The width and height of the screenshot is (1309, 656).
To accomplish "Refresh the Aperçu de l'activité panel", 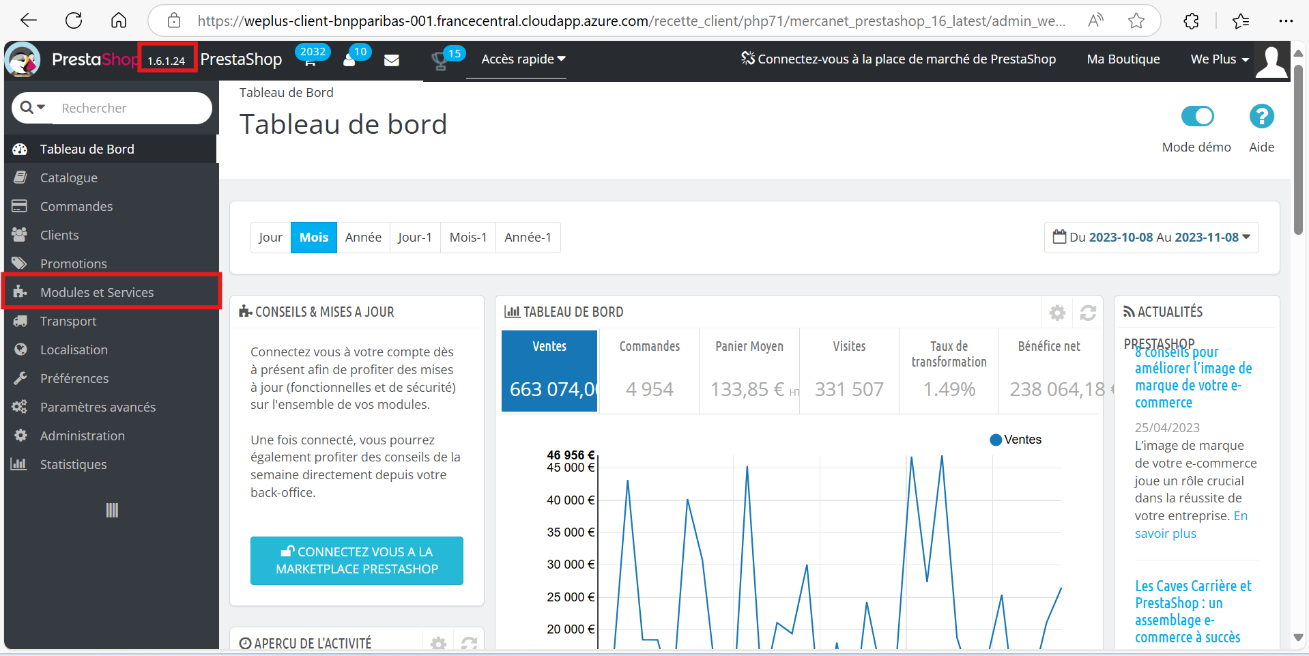I will click(469, 643).
